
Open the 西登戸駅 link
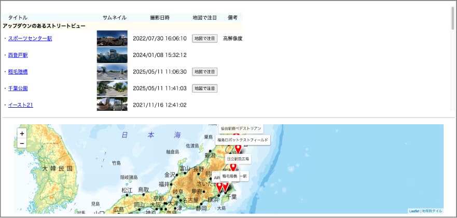(x=18, y=55)
